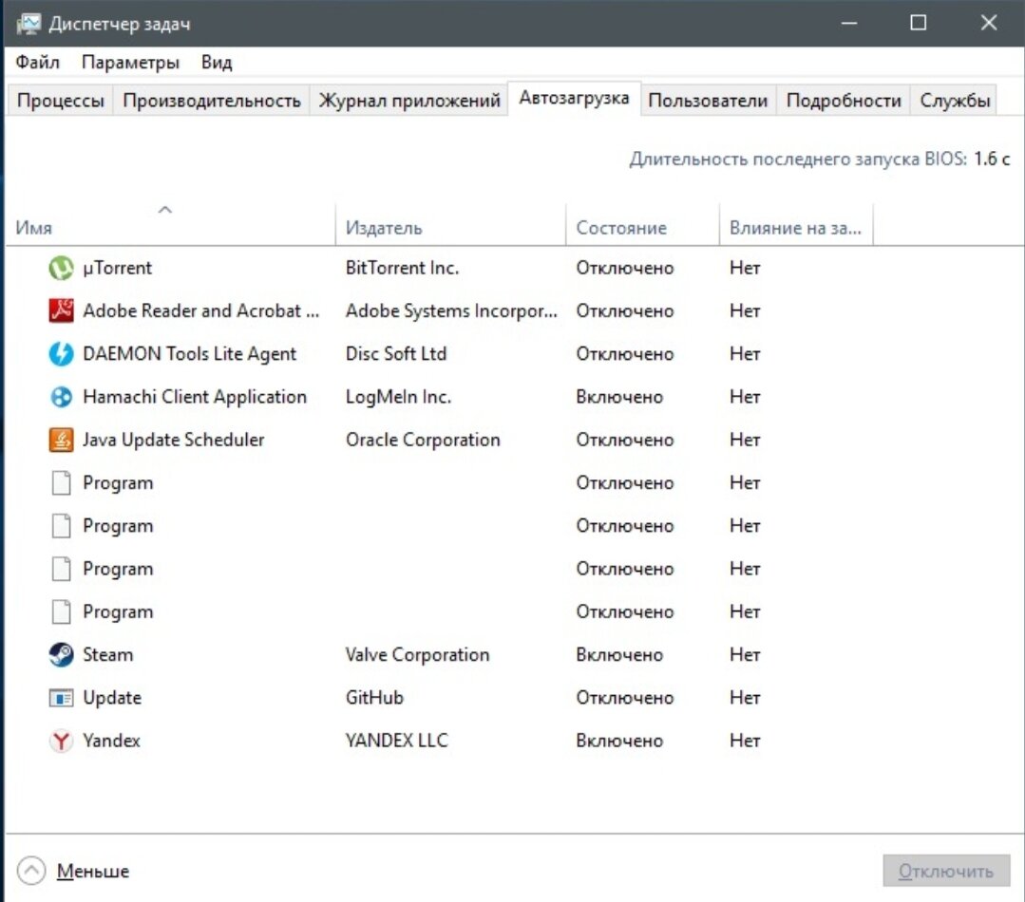Image resolution: width=1025 pixels, height=902 pixels.
Task: Click the Task Manager title bar icon
Action: click(x=28, y=24)
